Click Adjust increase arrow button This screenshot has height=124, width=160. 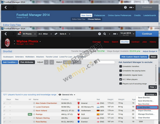52,62
